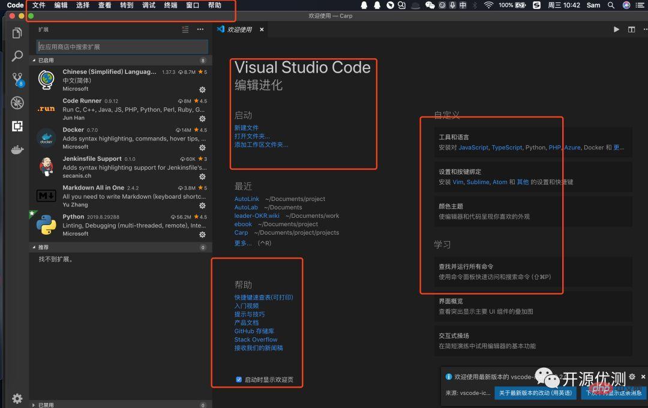Click the 打开文件夹 link
Screen dimensions: 648x408
click(x=252, y=136)
